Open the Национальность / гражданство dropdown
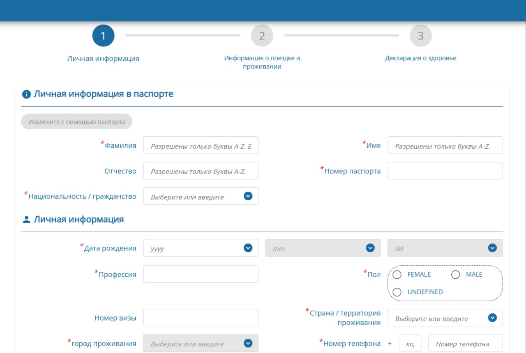Viewport: 526px width, 353px height. (247, 196)
